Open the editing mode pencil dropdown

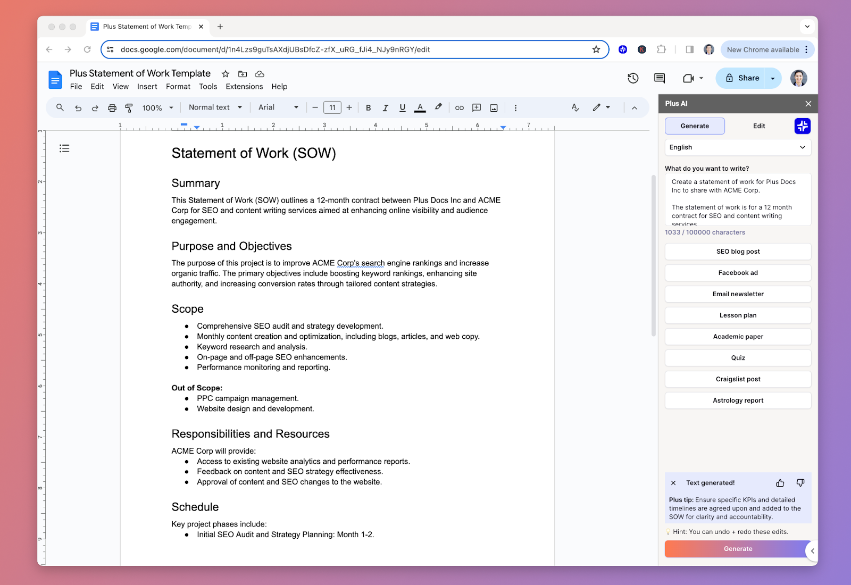pyautogui.click(x=601, y=107)
